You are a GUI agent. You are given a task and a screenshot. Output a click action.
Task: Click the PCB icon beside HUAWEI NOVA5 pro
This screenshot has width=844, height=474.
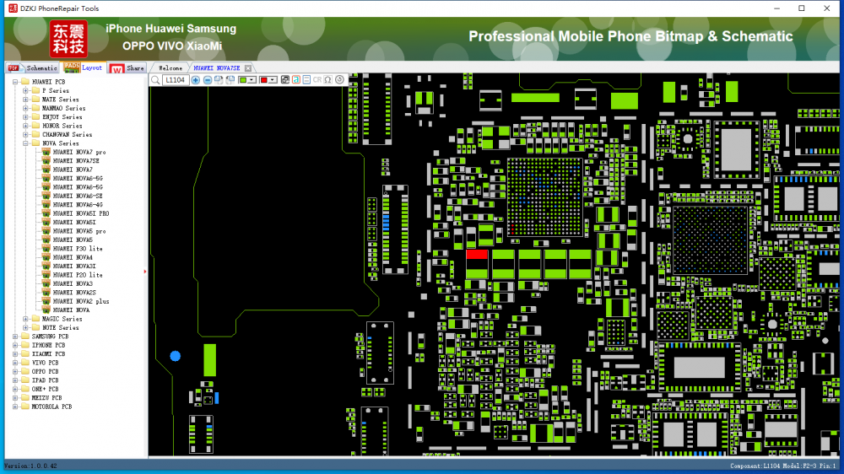coord(46,231)
